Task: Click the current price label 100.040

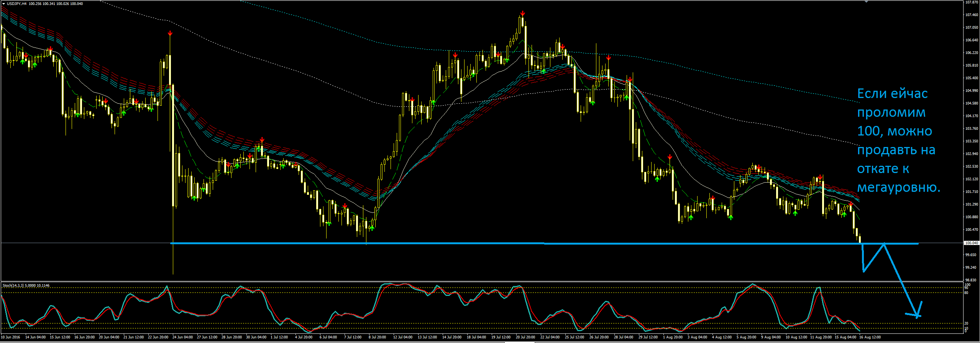Action: [x=972, y=243]
